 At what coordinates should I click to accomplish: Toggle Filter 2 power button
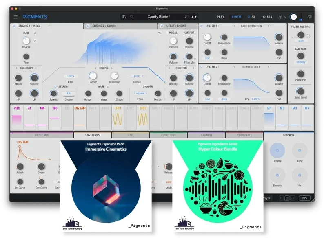coord(202,67)
